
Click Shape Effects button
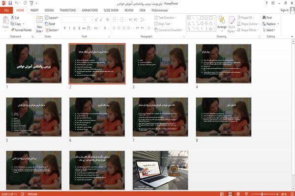(247, 30)
